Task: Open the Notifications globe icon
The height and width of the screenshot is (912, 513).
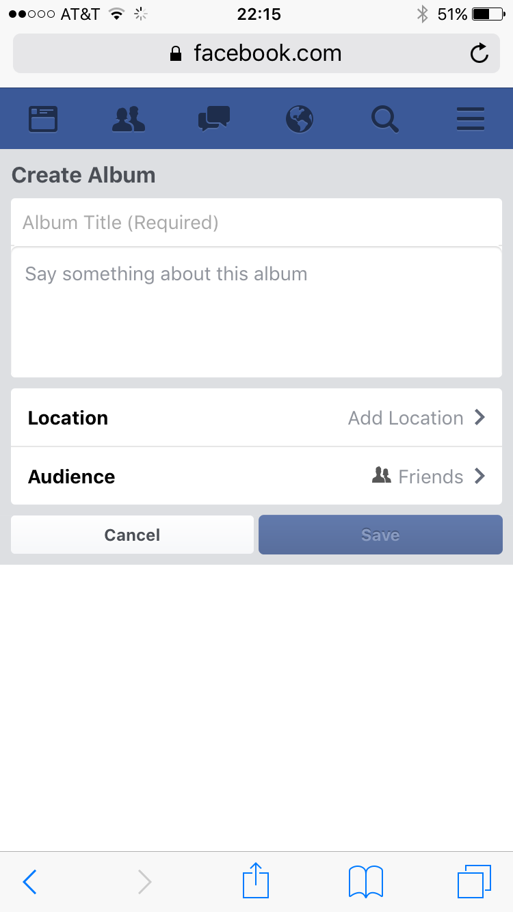Action: point(300,119)
